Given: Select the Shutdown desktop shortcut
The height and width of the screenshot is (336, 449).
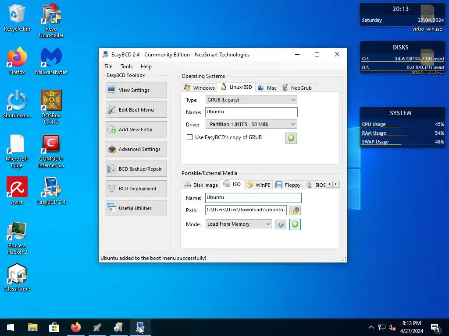Looking at the screenshot, I should pyautogui.click(x=17, y=104).
